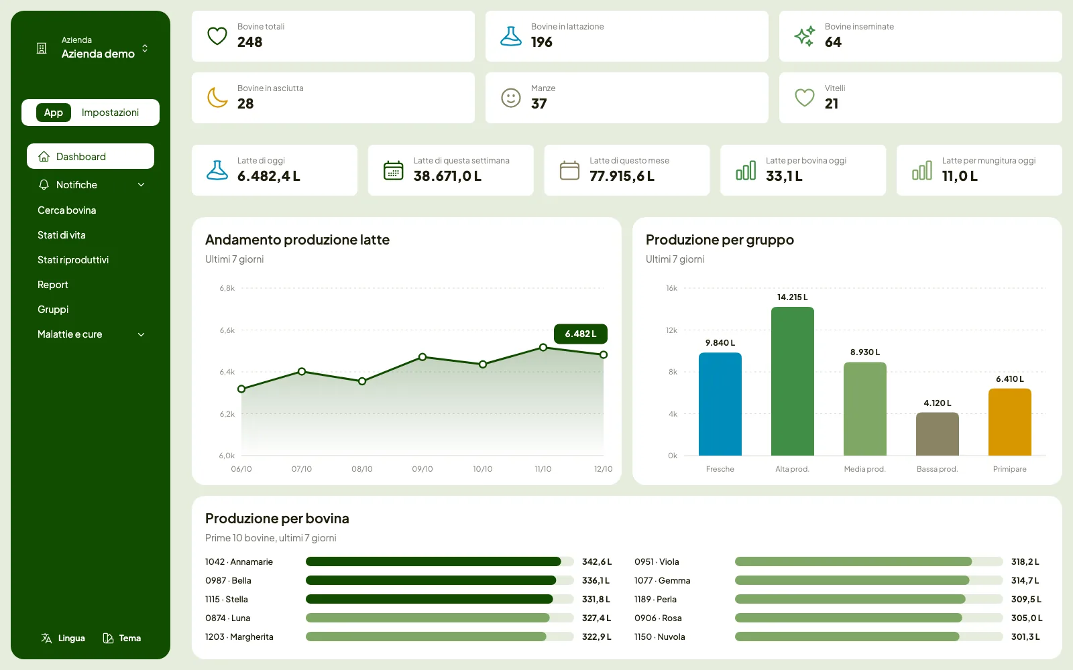Screen dimensions: 1073x670
Task: Click the blue Fresche bar
Action: pyautogui.click(x=720, y=404)
